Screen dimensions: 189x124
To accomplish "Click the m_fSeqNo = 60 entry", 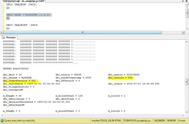I will pos(12,96).
